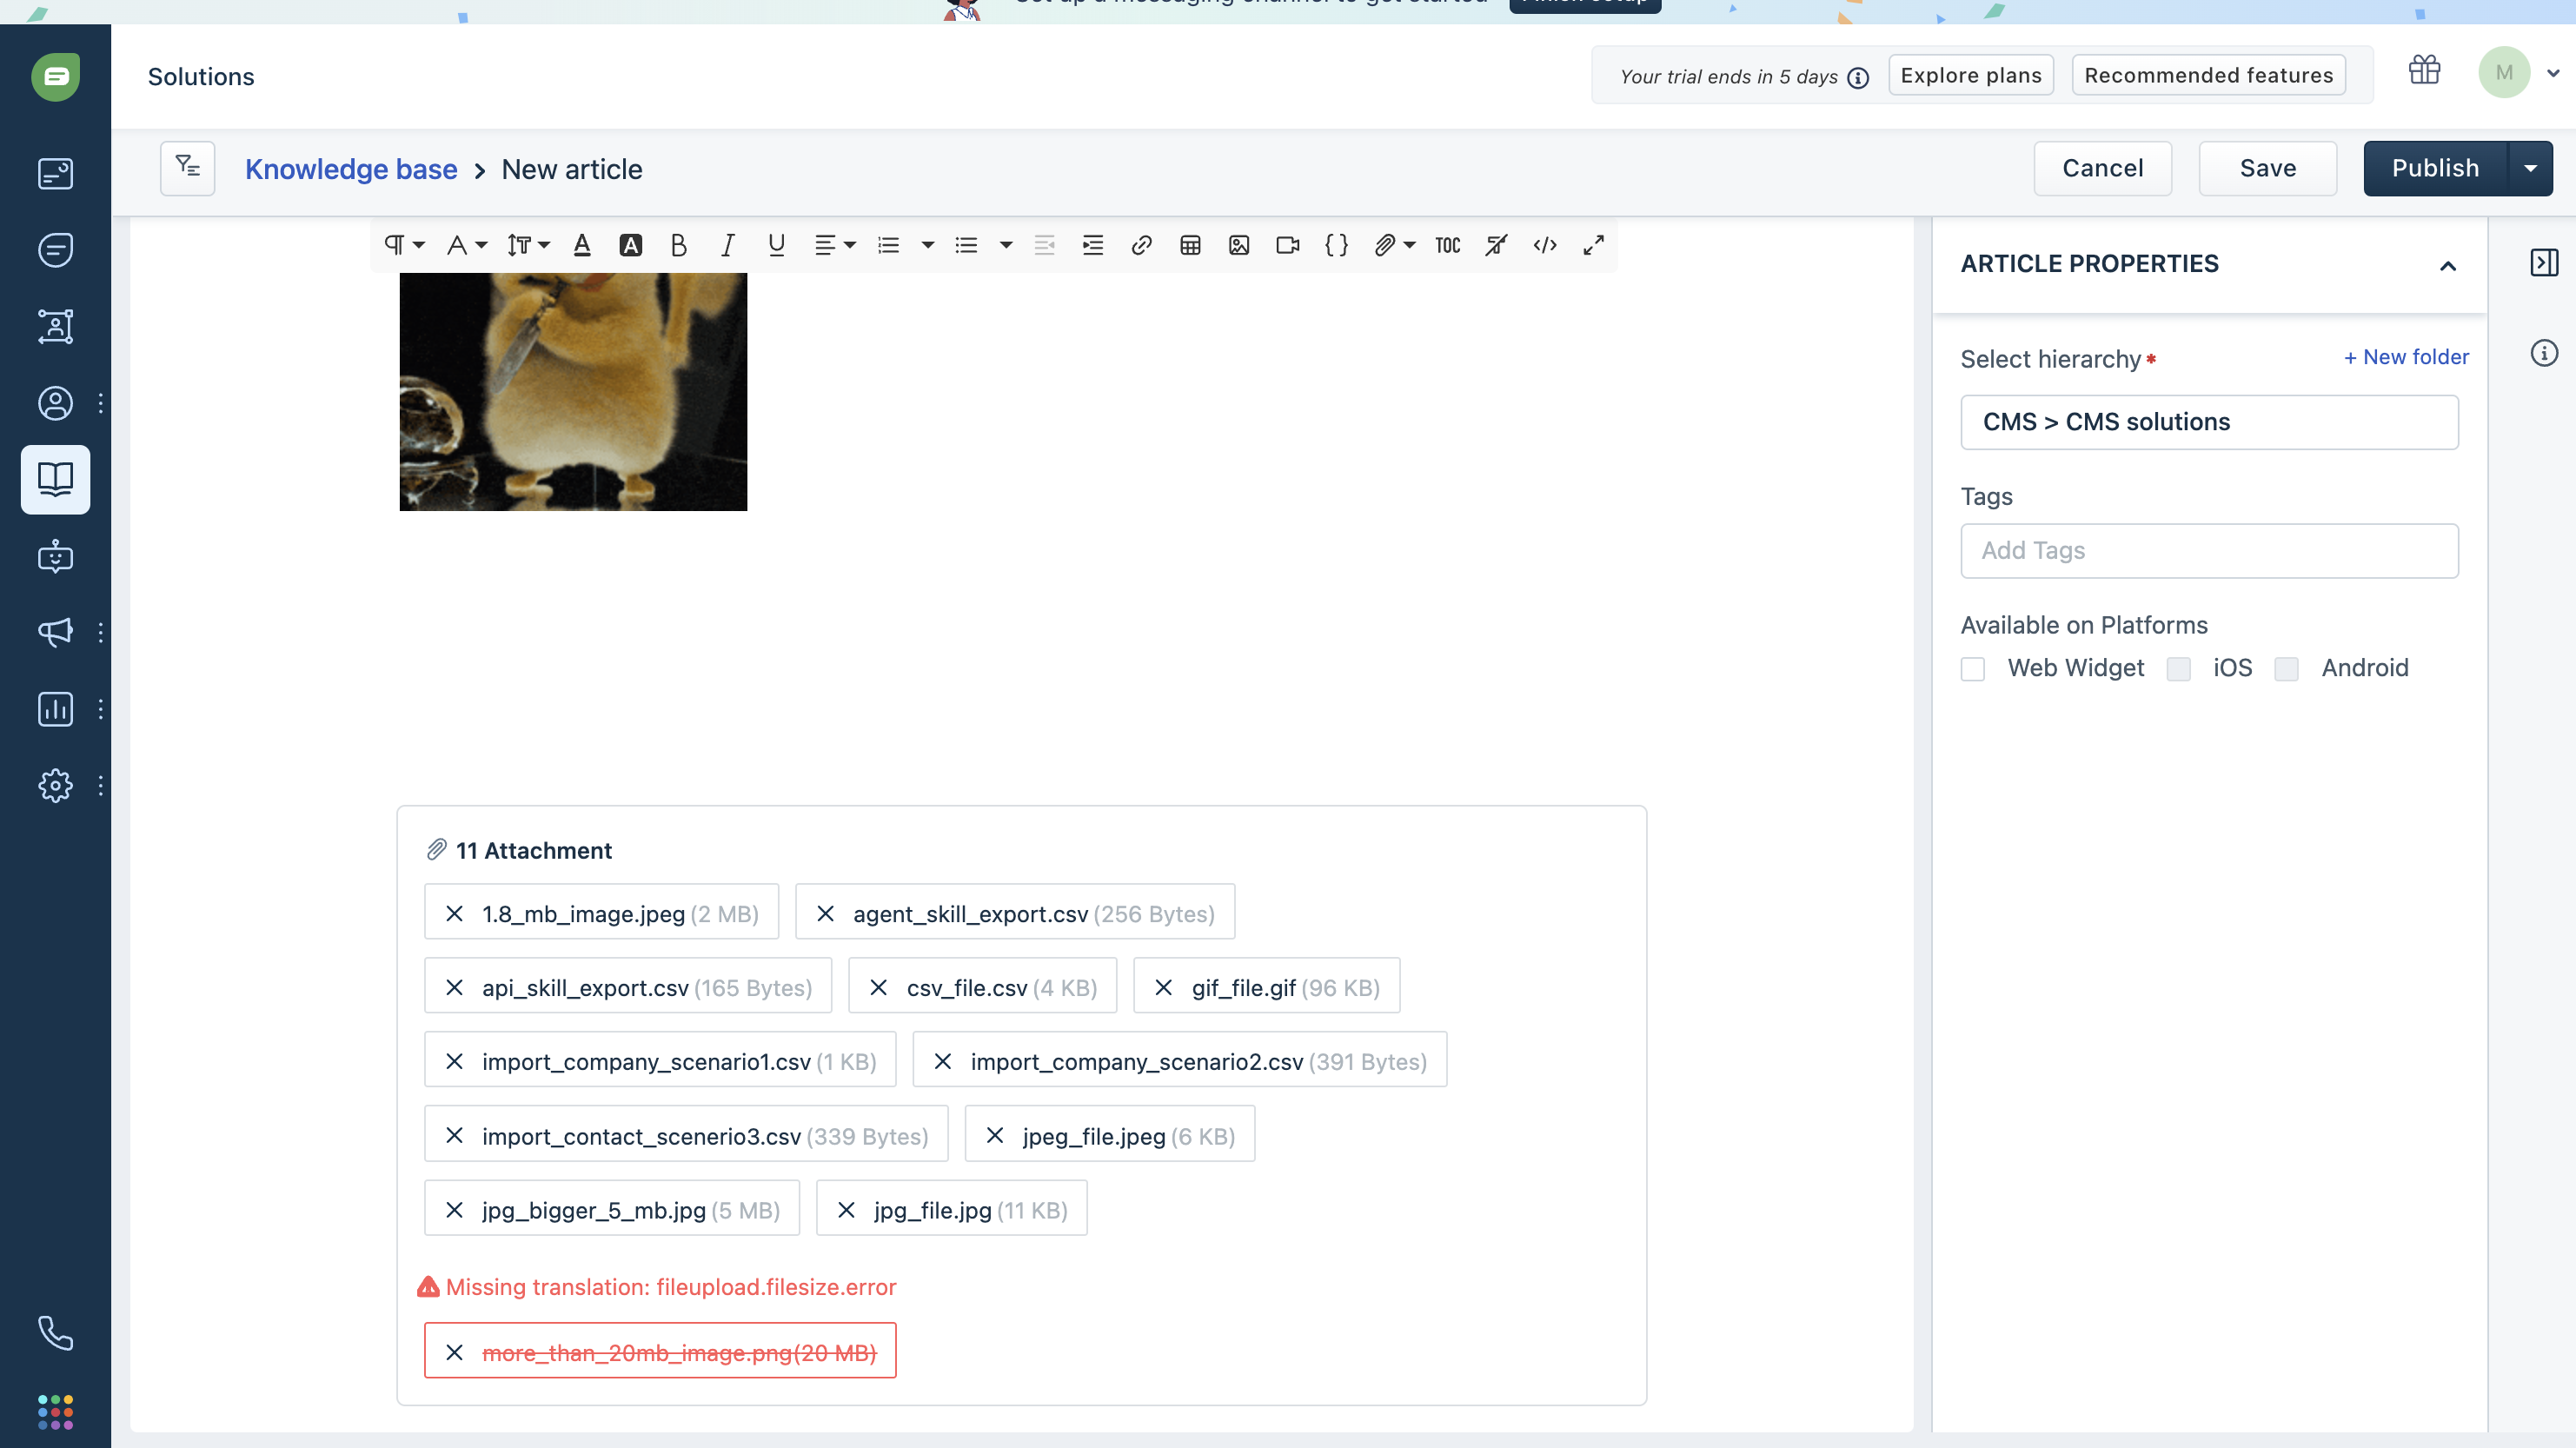Open the Contacts section in the left sidebar
The height and width of the screenshot is (1448, 2576).
pyautogui.click(x=55, y=403)
